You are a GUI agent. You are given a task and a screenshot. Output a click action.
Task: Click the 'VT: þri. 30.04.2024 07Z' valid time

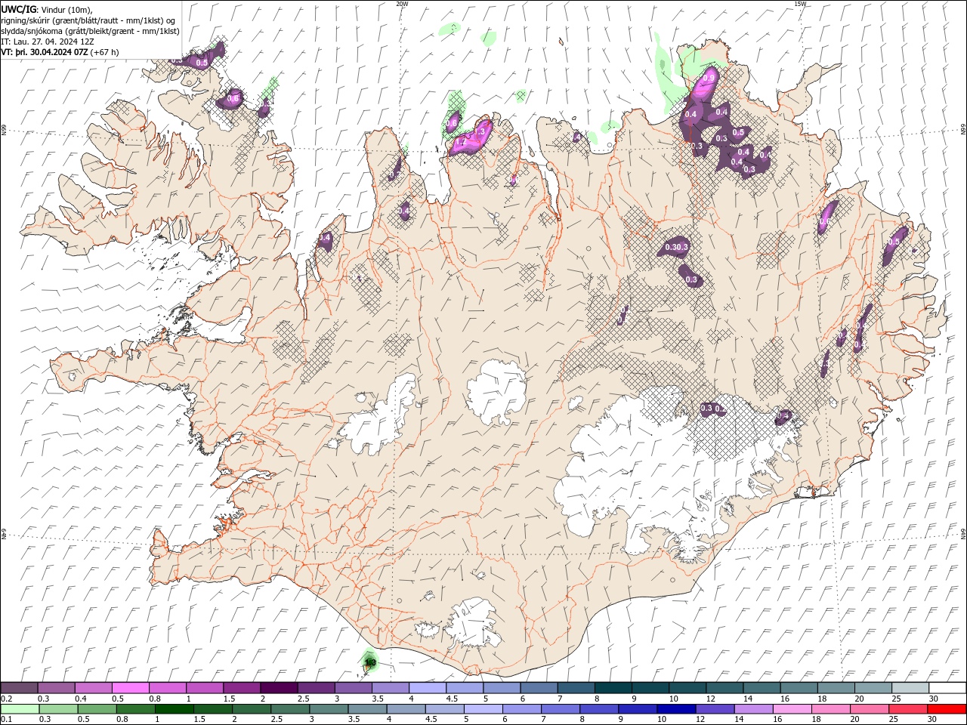45,52
